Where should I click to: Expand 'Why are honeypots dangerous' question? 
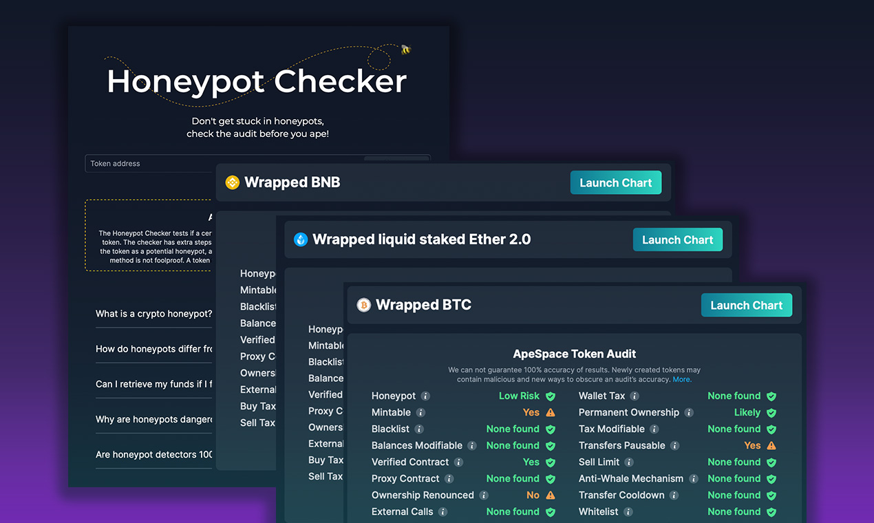(x=154, y=419)
